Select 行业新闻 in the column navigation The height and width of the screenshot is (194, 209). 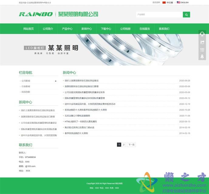26,86
